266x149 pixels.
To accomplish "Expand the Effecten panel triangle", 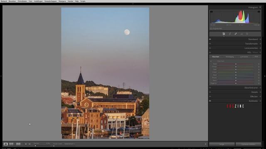I will (x=260, y=96).
